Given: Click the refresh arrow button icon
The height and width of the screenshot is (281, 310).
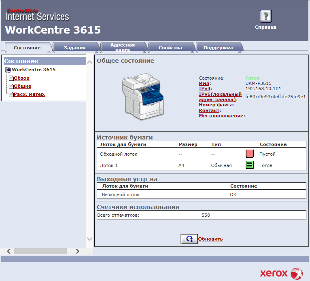Looking at the screenshot, I should click(x=189, y=239).
